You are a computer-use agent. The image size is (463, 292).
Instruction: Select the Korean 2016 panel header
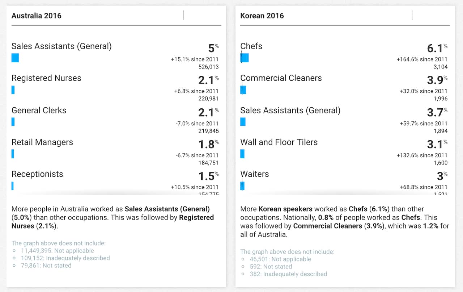tap(262, 16)
